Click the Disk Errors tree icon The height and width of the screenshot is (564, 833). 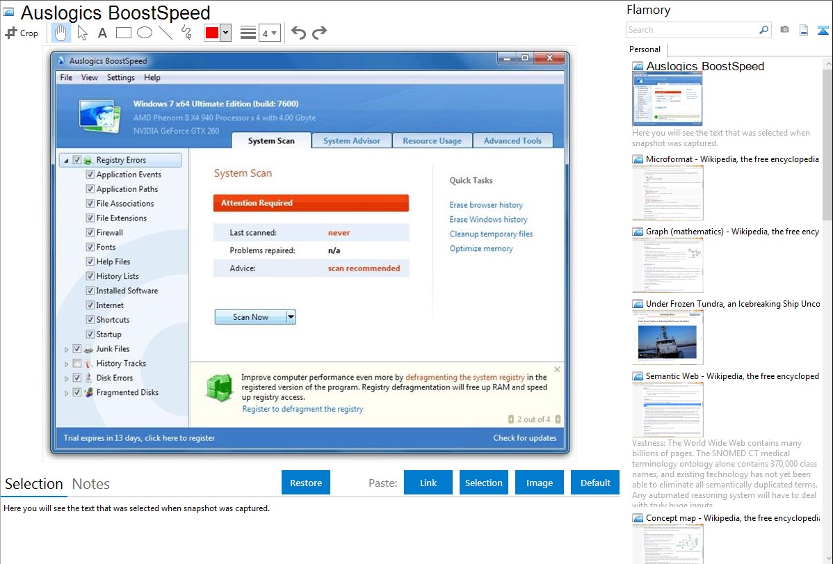(88, 378)
